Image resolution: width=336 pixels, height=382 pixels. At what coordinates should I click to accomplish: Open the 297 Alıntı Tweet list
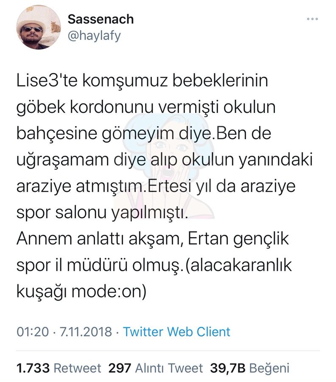click(156, 368)
